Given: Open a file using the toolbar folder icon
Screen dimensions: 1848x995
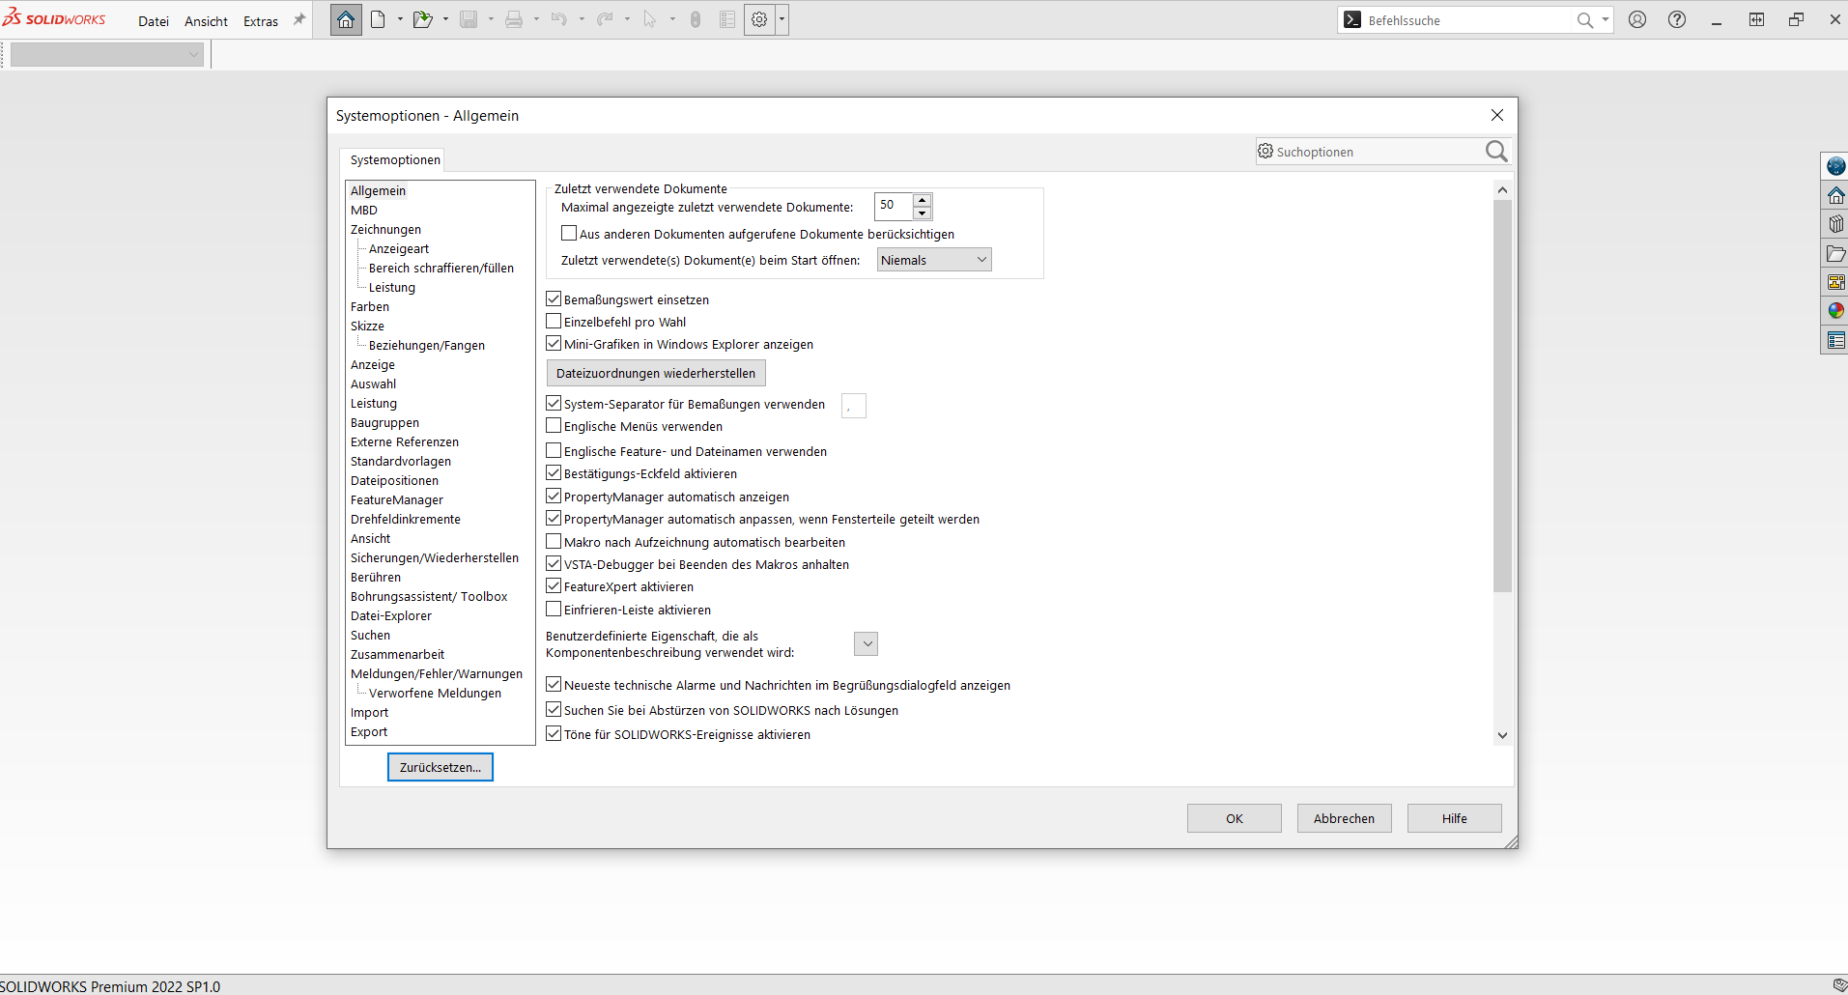Looking at the screenshot, I should 422,19.
